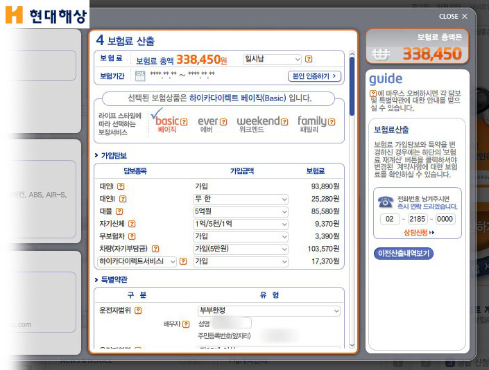The width and height of the screenshot is (489, 370).
Task: Open help icon next to 일시납 payment dropdown
Action: point(309,59)
